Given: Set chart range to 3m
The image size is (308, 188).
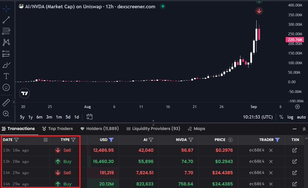Looking at the screenshot, I should 49,117.
